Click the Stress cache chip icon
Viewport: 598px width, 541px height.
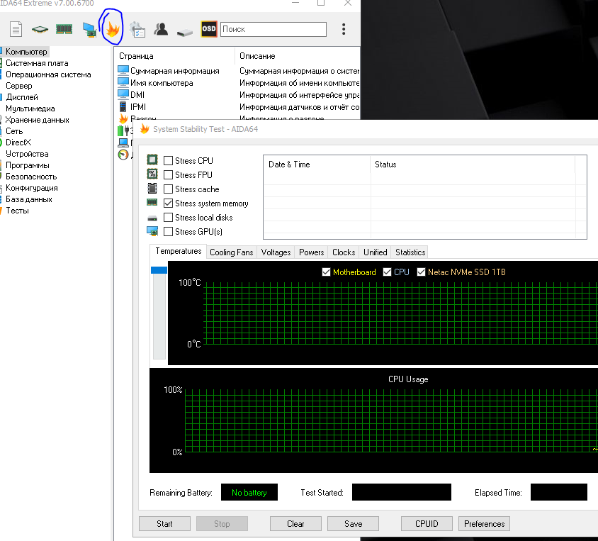(x=152, y=188)
